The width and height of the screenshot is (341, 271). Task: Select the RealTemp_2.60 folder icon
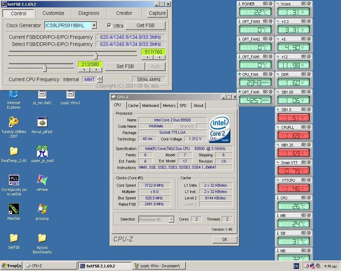pos(14,151)
